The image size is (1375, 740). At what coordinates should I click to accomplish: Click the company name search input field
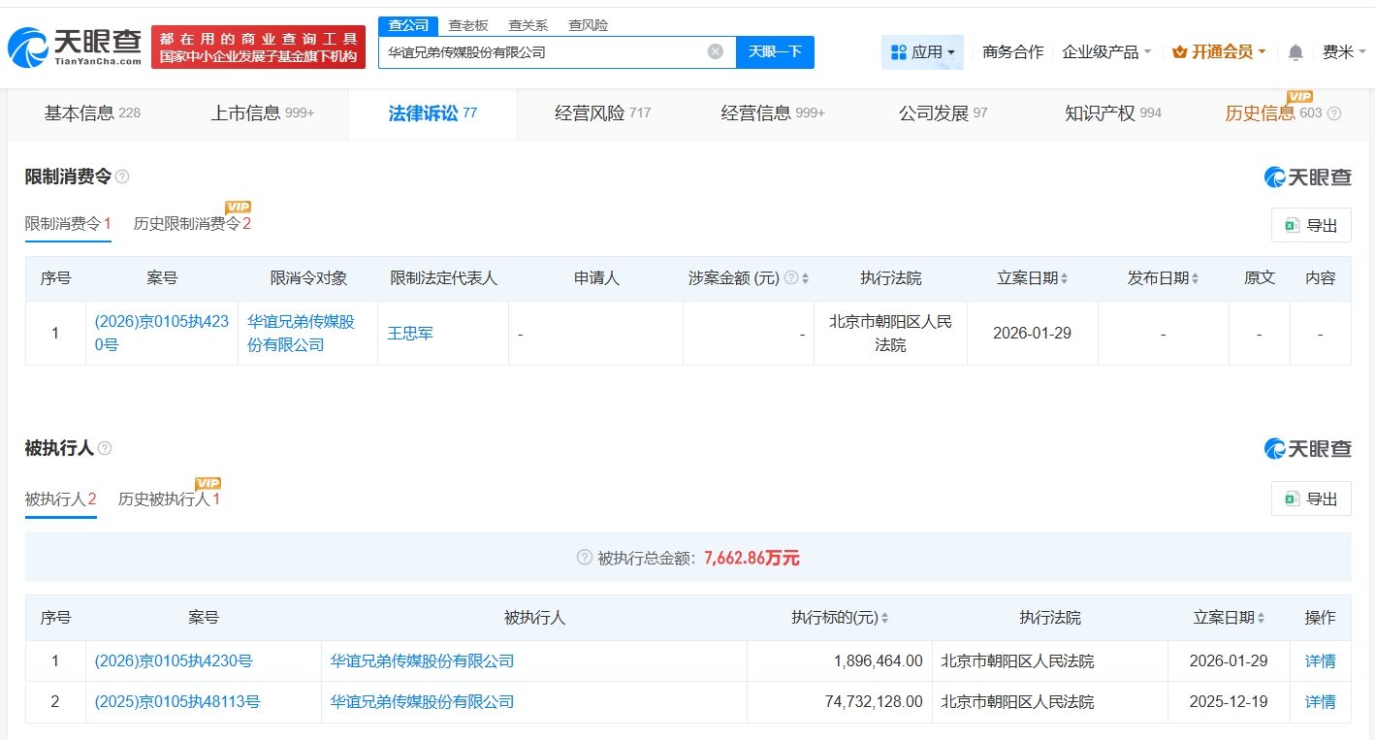[543, 52]
